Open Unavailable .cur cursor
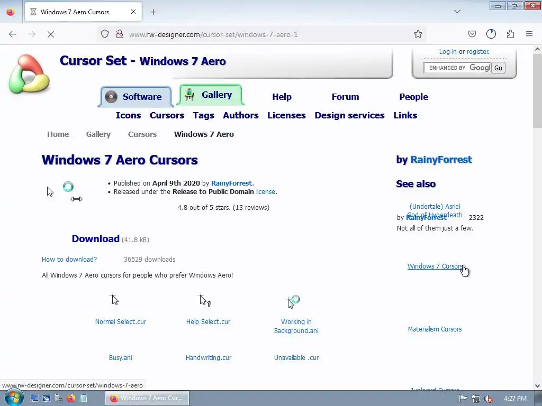542x406 pixels. pyautogui.click(x=296, y=358)
